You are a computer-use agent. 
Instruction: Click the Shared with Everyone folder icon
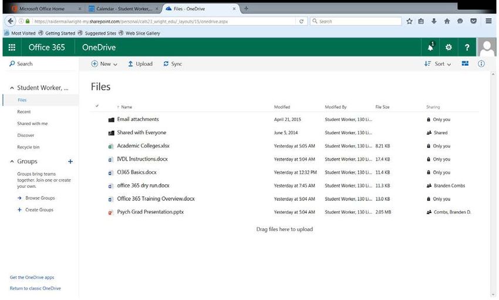point(111,133)
